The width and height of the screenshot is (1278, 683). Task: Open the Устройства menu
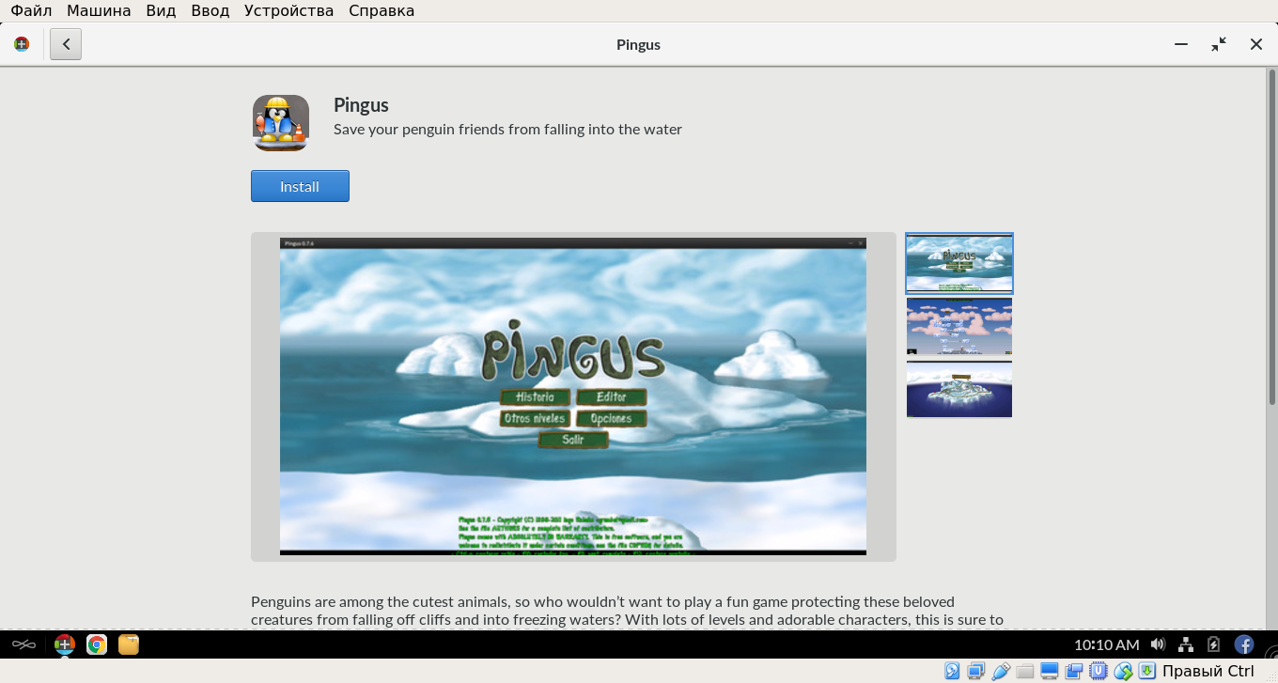click(x=288, y=11)
